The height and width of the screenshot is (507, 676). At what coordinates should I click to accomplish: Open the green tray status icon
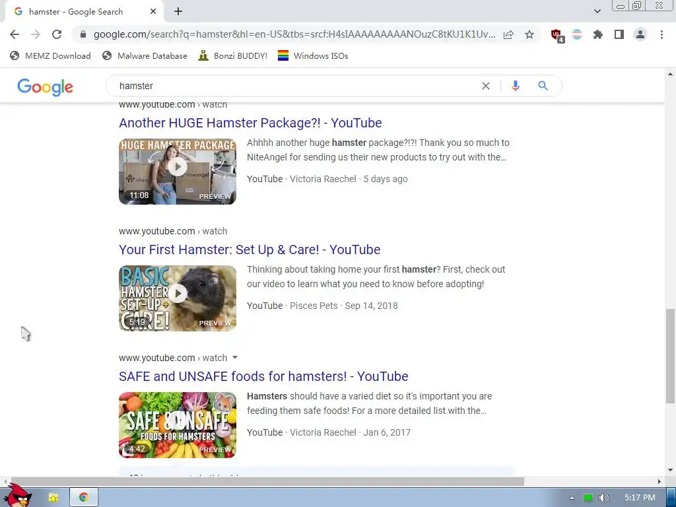click(588, 498)
